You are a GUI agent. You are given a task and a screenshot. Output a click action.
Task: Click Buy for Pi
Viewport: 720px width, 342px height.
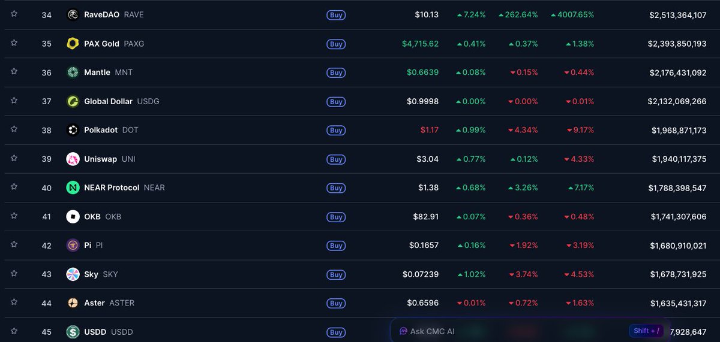click(x=336, y=246)
